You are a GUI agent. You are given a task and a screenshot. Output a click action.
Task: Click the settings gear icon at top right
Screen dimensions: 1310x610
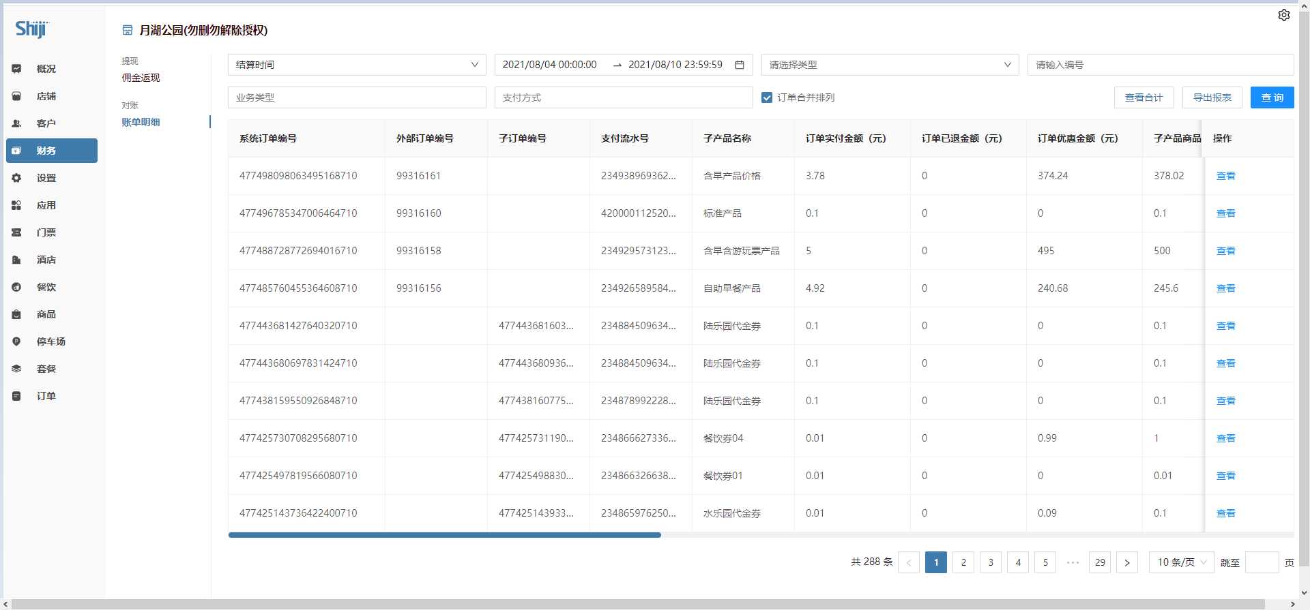tap(1283, 15)
